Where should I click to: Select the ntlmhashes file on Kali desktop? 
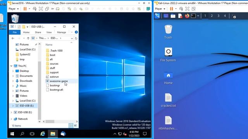tap(168, 123)
